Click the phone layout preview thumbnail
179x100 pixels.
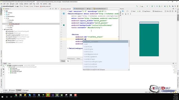(x=149, y=39)
